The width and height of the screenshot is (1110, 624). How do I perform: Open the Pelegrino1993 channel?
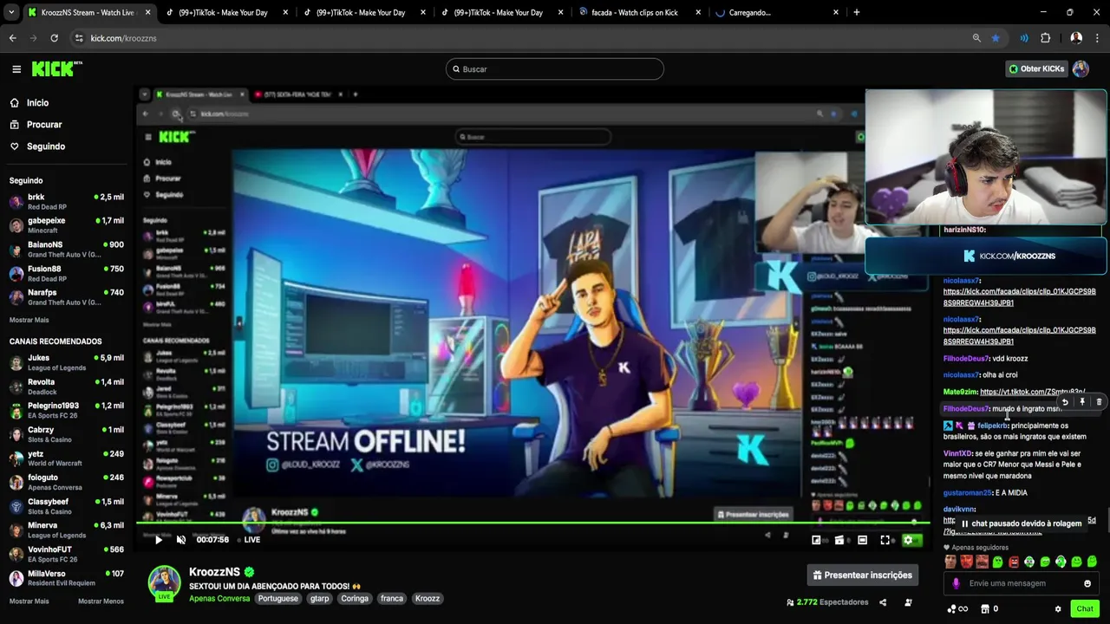tap(67, 410)
